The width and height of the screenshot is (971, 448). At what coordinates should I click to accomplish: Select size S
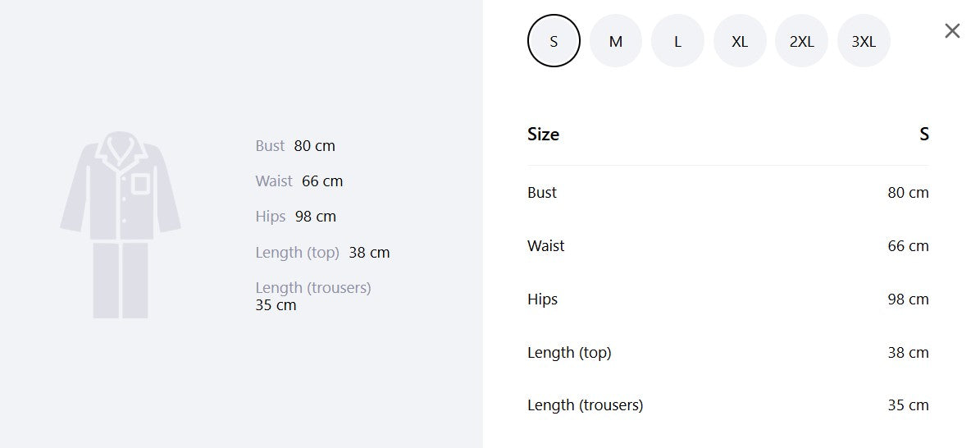coord(554,41)
